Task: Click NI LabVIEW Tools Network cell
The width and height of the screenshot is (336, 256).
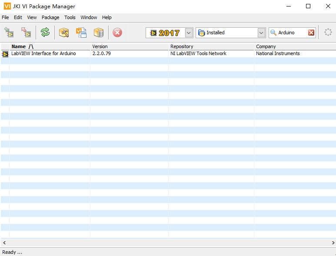Action: pyautogui.click(x=198, y=53)
